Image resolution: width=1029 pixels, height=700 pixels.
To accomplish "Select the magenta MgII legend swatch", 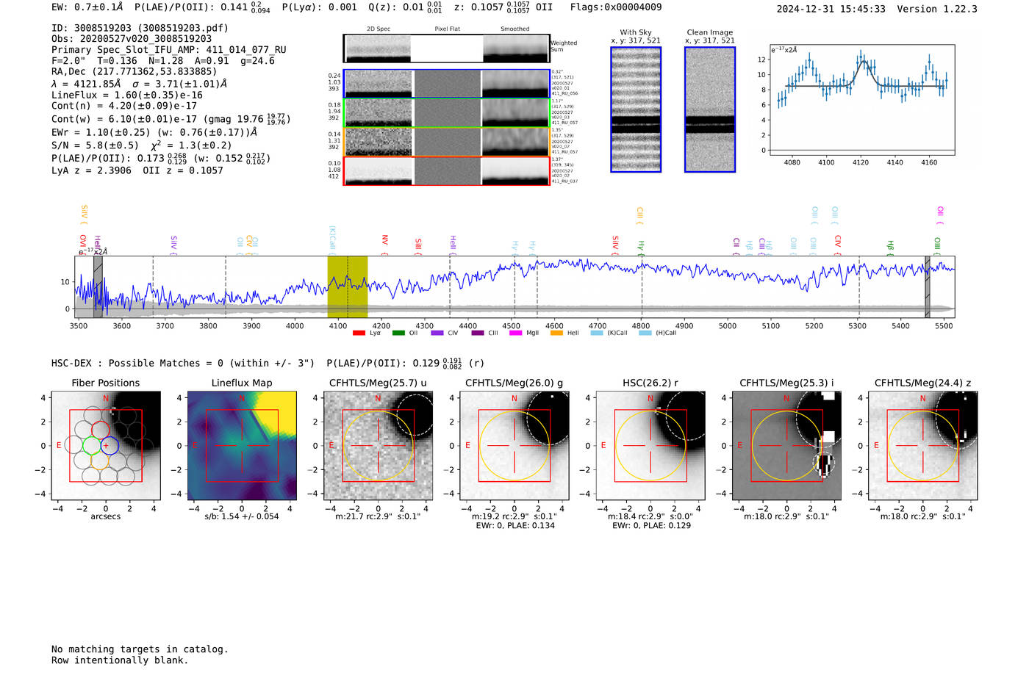I will [x=515, y=333].
